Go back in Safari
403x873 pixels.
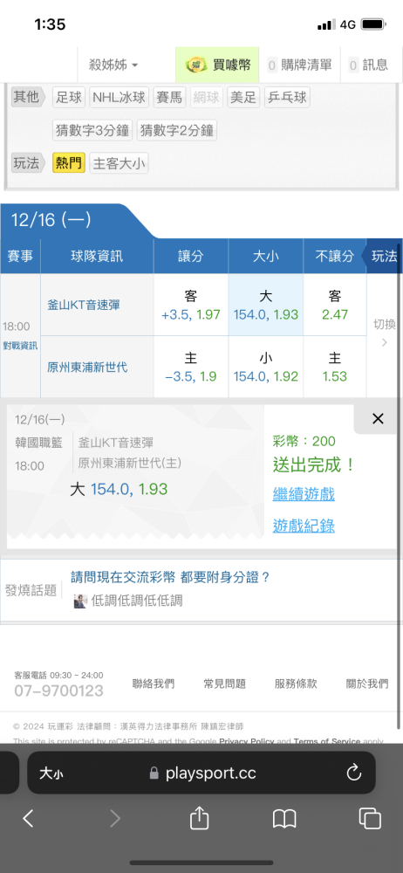click(28, 819)
